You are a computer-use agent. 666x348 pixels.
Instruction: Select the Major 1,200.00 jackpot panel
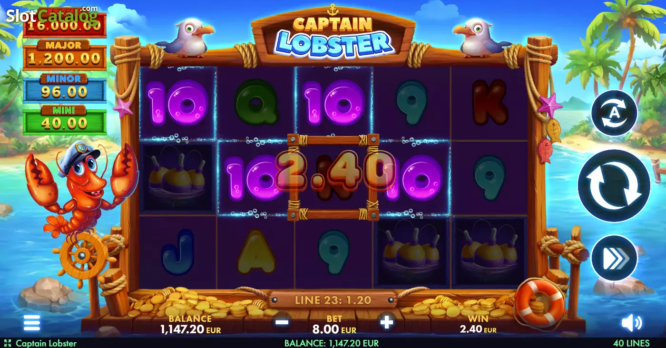click(64, 54)
